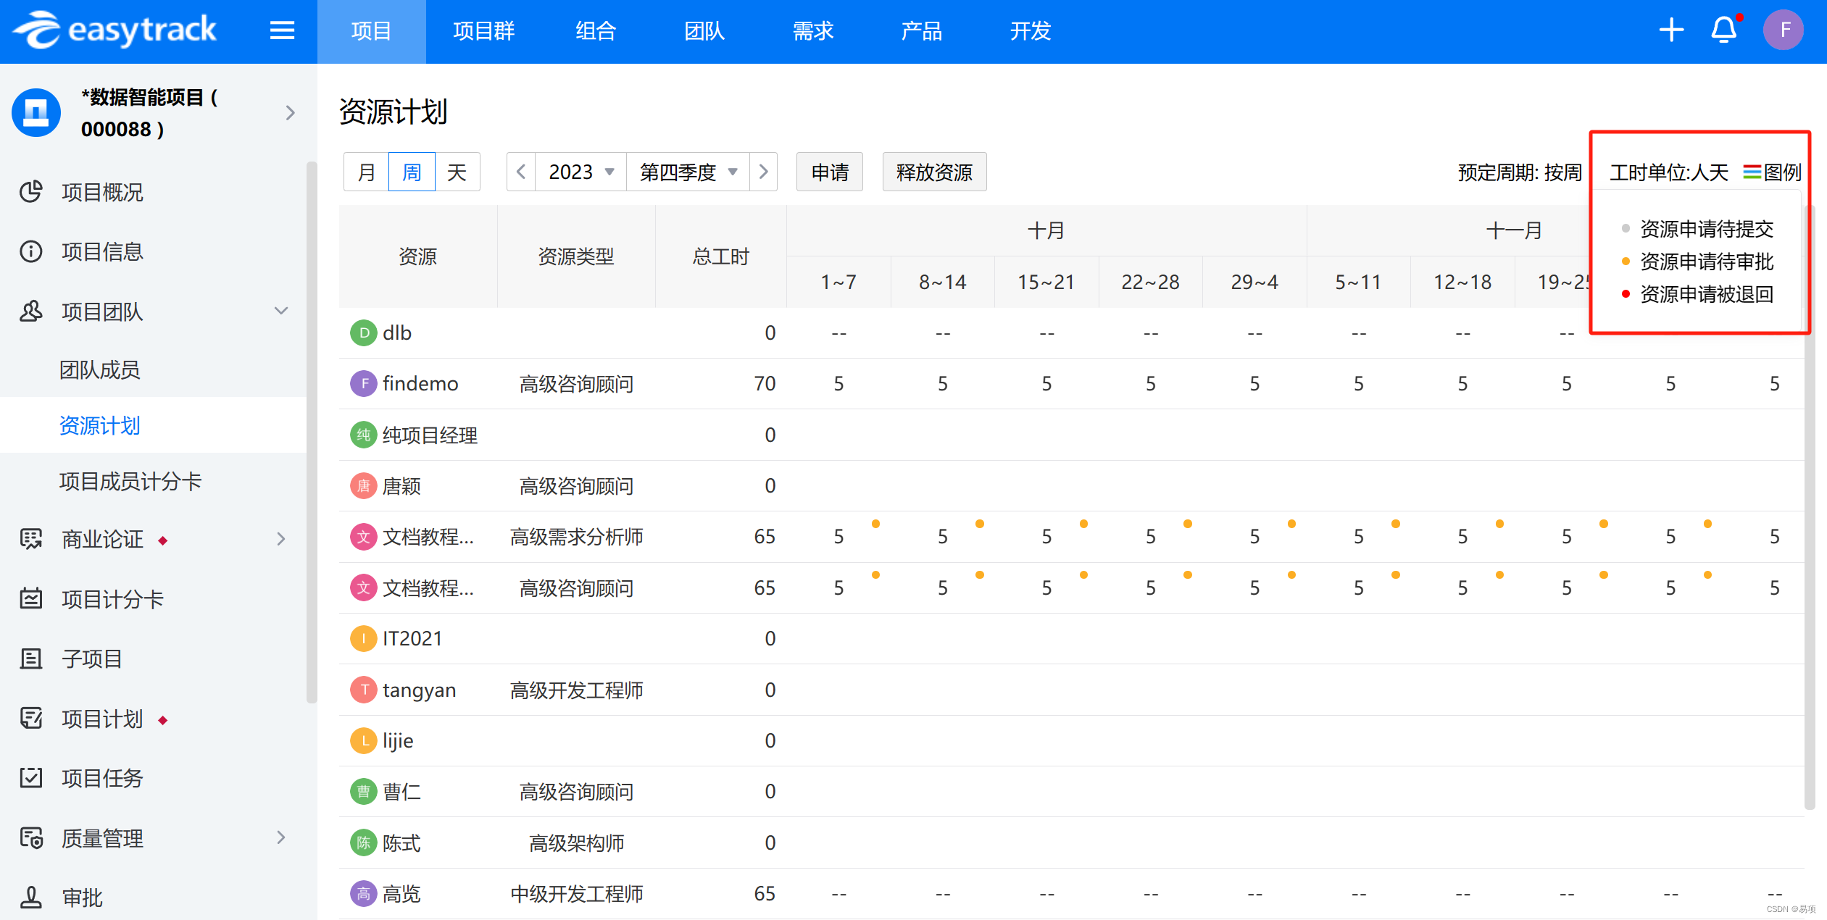The height and width of the screenshot is (920, 1827).
Task: Open the 开发 top tab
Action: [x=1031, y=31]
